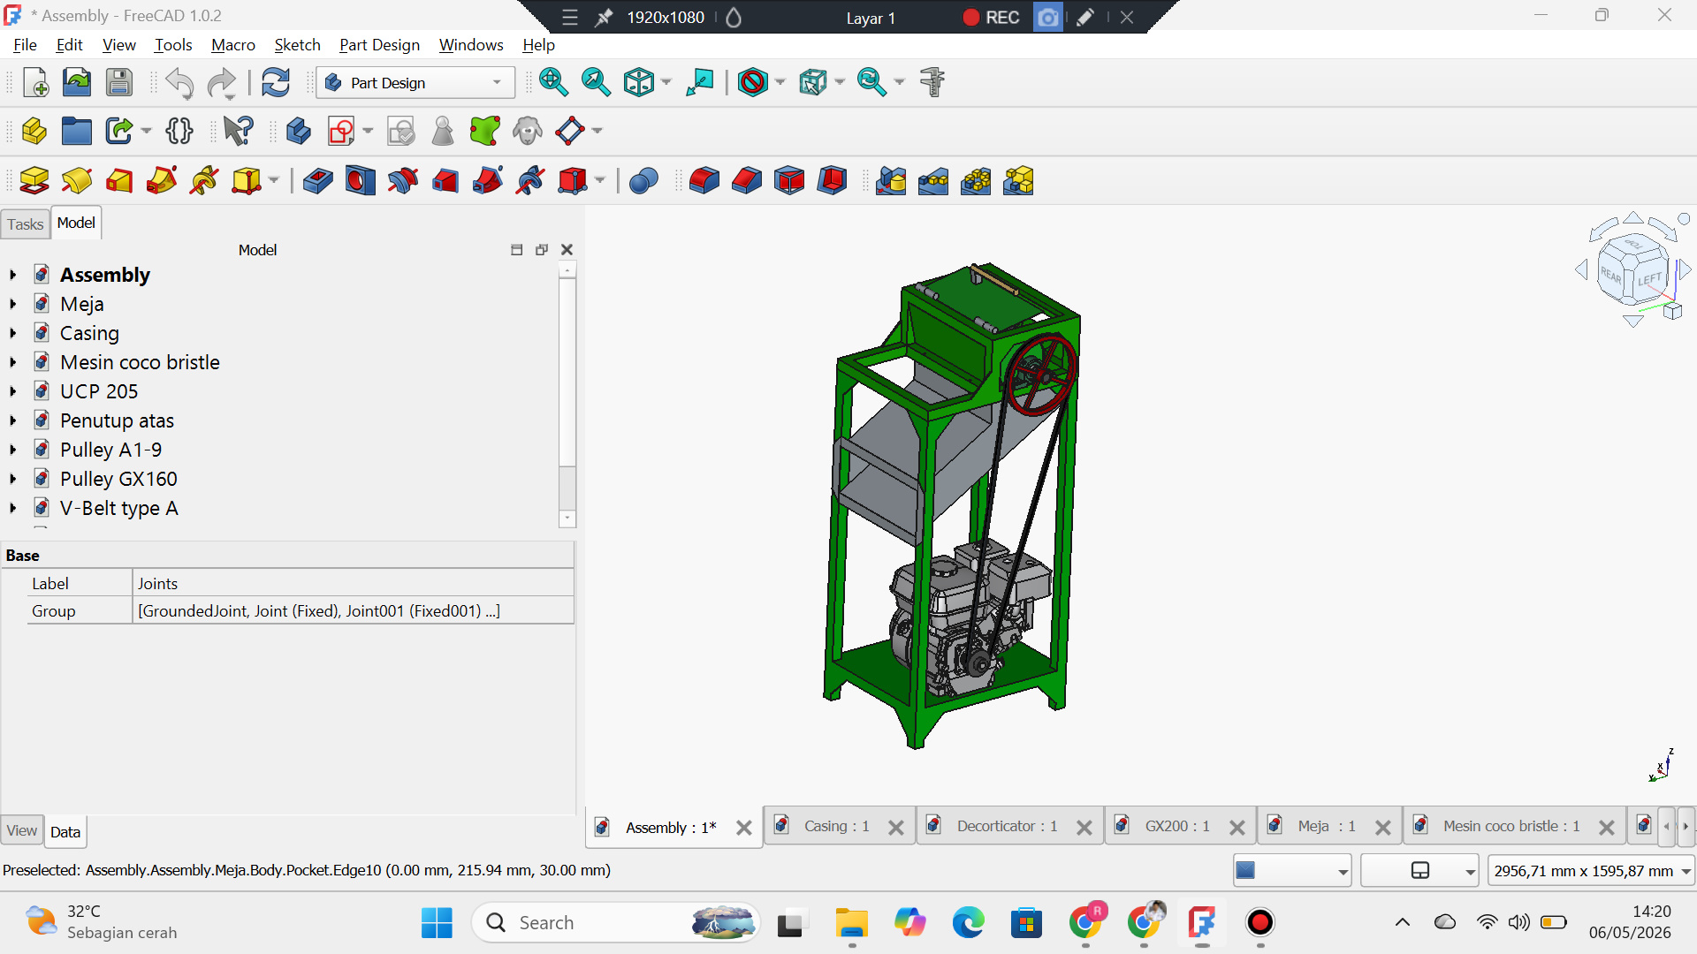Screen dimensions: 1697x954
Task: Open the Macro menu
Action: coord(233,45)
